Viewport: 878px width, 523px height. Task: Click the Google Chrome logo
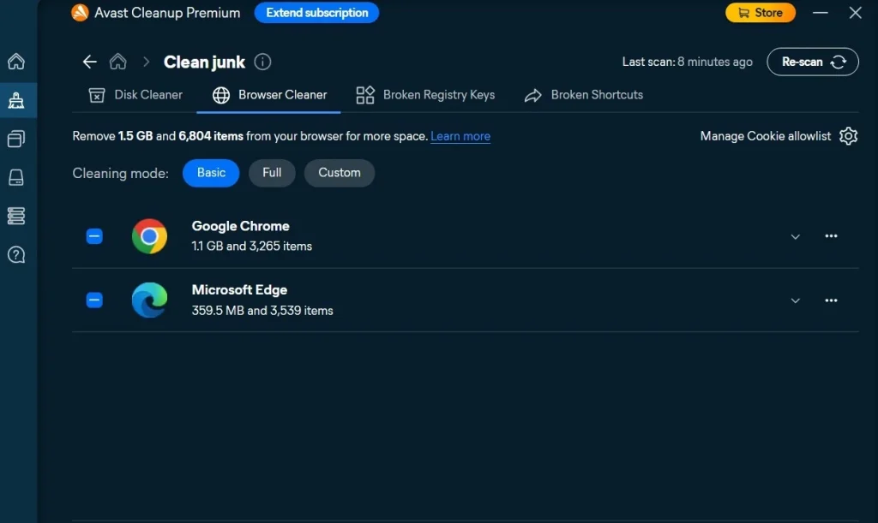pyautogui.click(x=149, y=236)
